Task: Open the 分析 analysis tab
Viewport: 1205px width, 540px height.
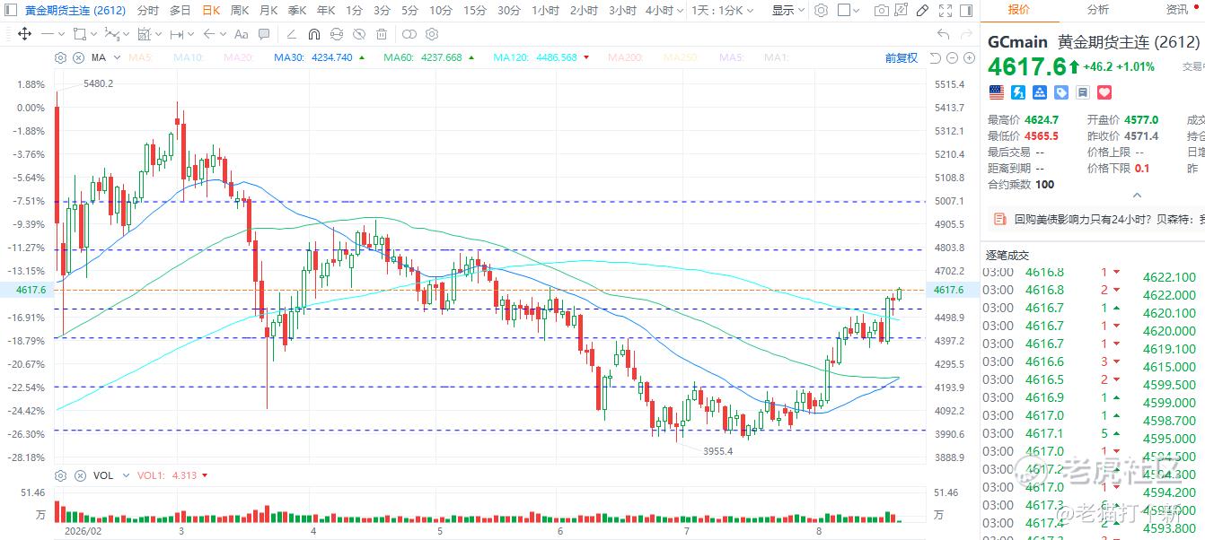Action: tap(1098, 10)
